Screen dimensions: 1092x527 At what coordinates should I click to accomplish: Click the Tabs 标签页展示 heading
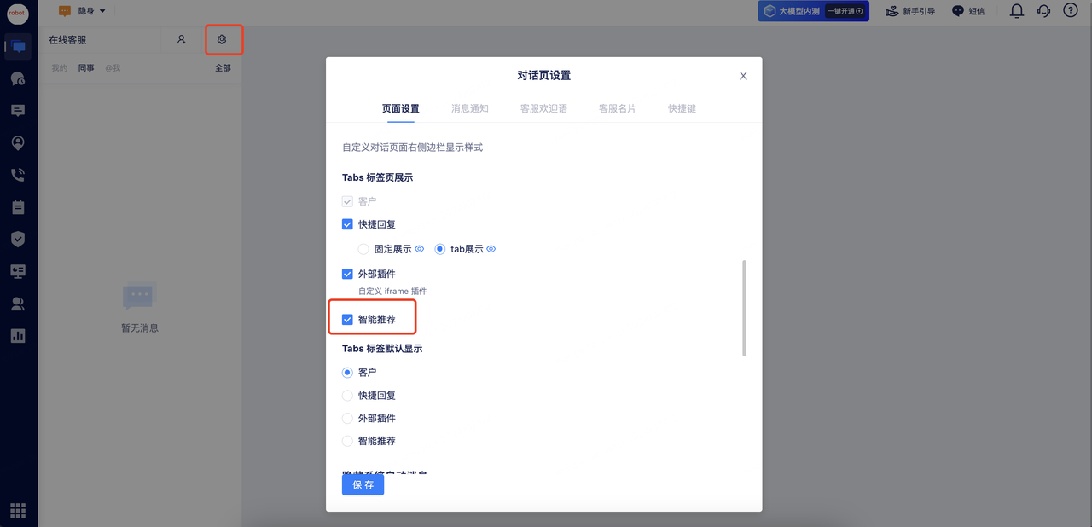pos(378,177)
